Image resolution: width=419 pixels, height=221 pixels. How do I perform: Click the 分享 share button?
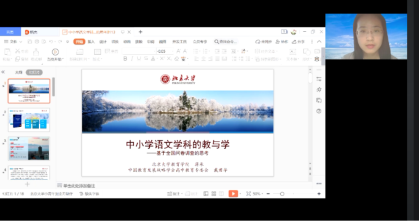(x=299, y=42)
